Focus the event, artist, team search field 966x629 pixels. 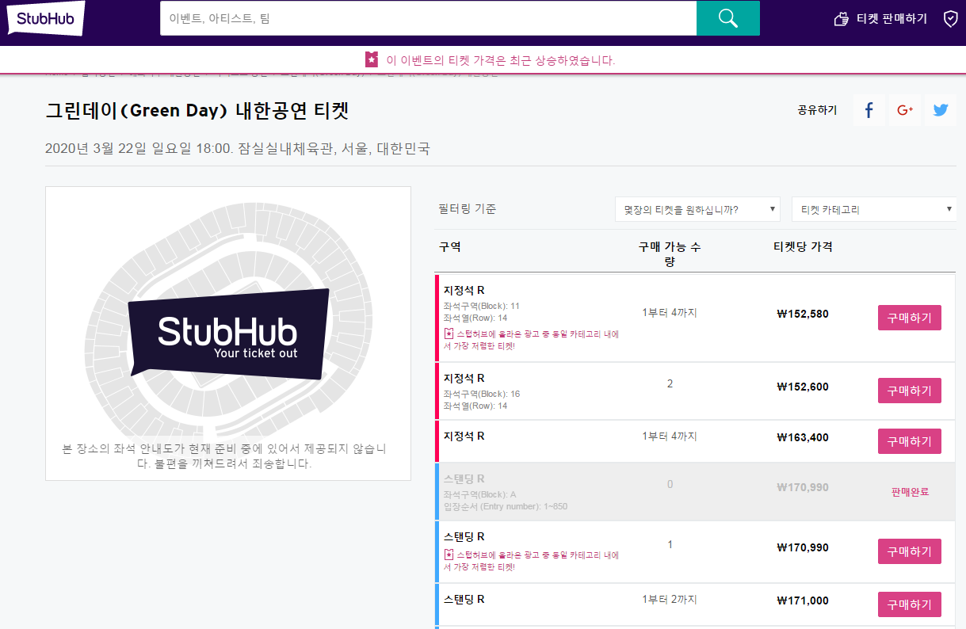[428, 18]
